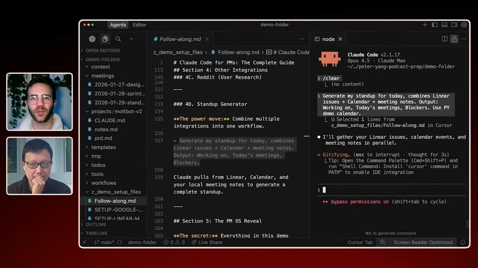Open the editor more actions ellipsis

point(302,39)
